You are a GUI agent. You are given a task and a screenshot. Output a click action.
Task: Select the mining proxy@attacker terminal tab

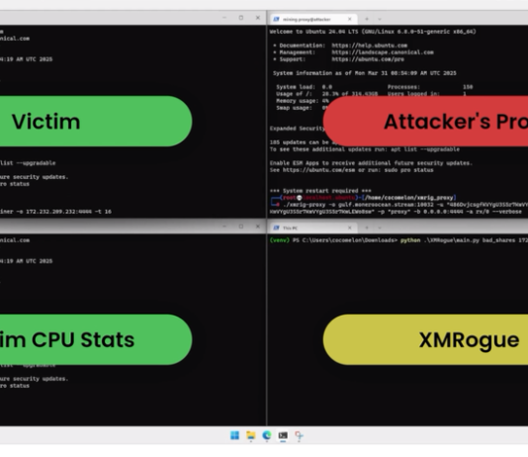coord(313,19)
